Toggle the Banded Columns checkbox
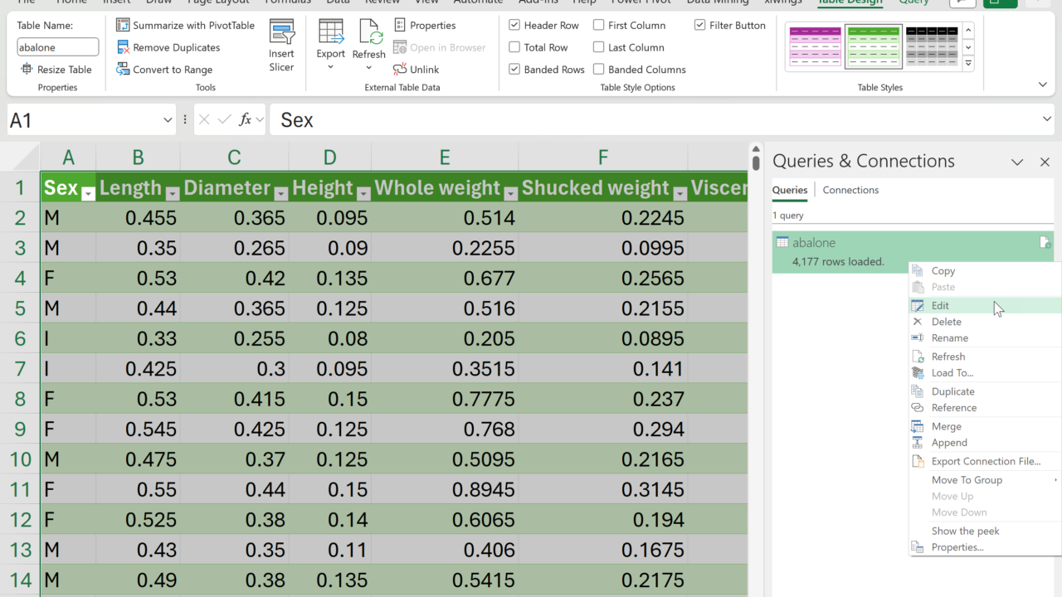 pyautogui.click(x=598, y=70)
